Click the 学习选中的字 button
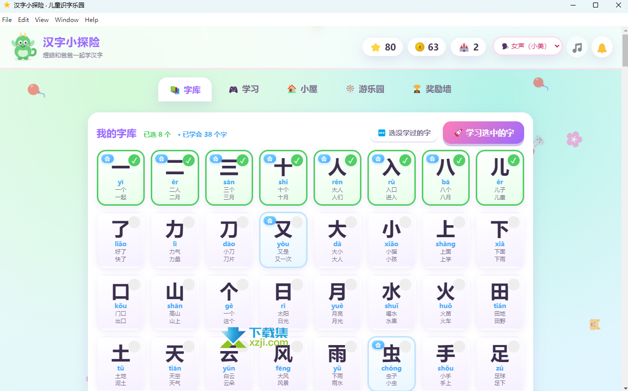 [483, 133]
